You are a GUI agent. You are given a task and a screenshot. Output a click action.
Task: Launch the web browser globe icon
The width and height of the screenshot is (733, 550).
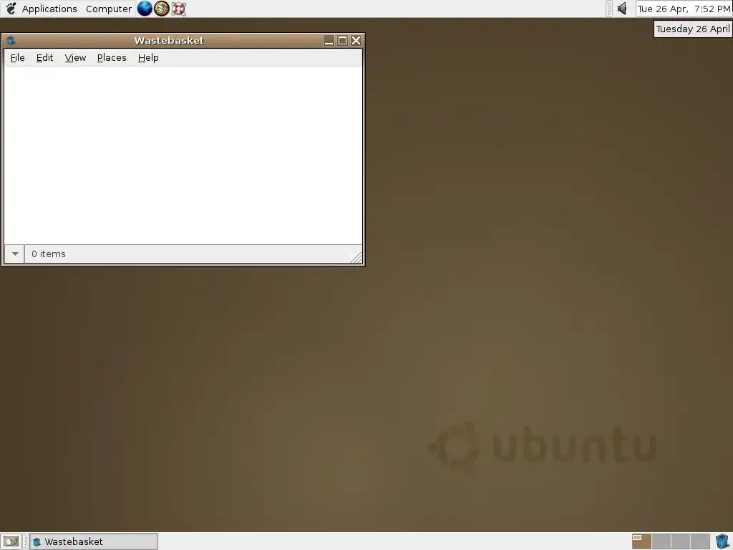tap(145, 9)
